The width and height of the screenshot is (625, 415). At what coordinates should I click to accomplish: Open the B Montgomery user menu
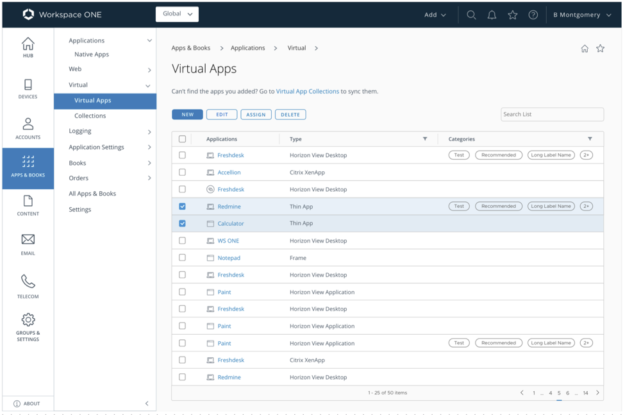coord(582,15)
